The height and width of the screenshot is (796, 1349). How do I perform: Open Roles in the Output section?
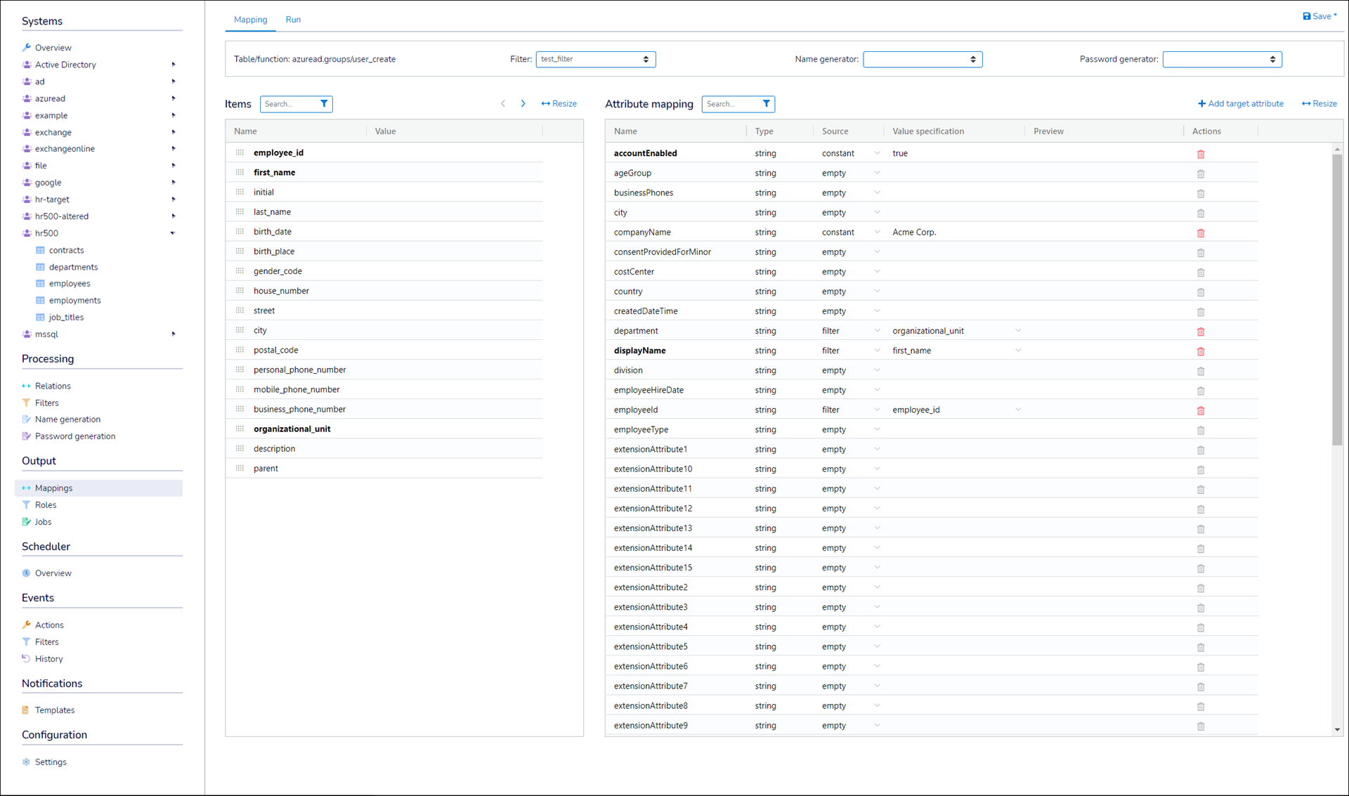click(x=45, y=505)
